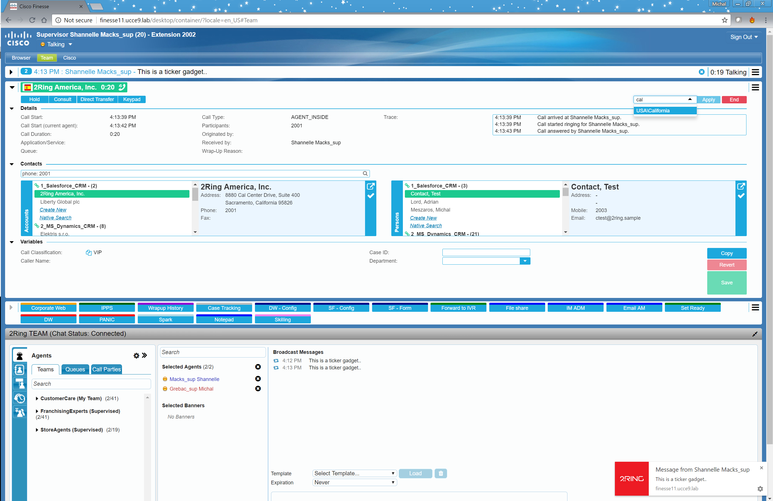Open workflow buttons hamburger menu

[x=755, y=307]
